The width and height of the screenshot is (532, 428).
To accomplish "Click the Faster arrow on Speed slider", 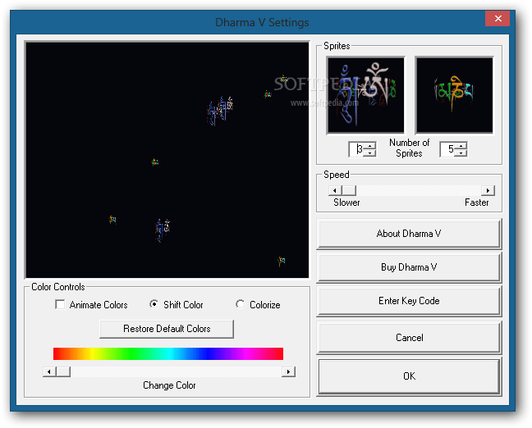I will pos(488,190).
